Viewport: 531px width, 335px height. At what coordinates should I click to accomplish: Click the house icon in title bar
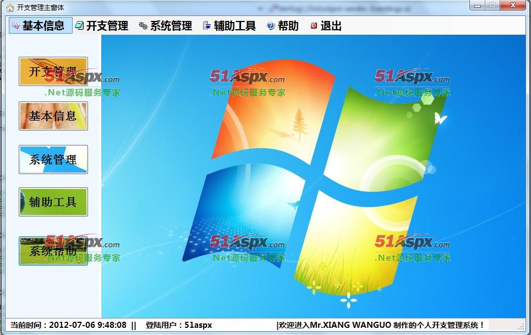click(10, 8)
